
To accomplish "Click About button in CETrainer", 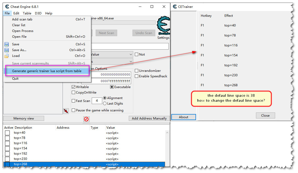I will click(x=184, y=117).
